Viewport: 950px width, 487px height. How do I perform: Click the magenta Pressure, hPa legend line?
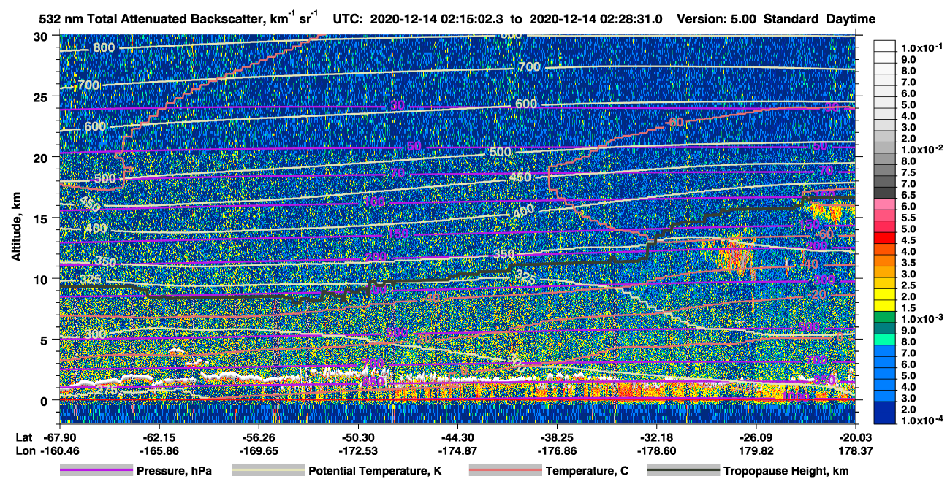point(96,471)
